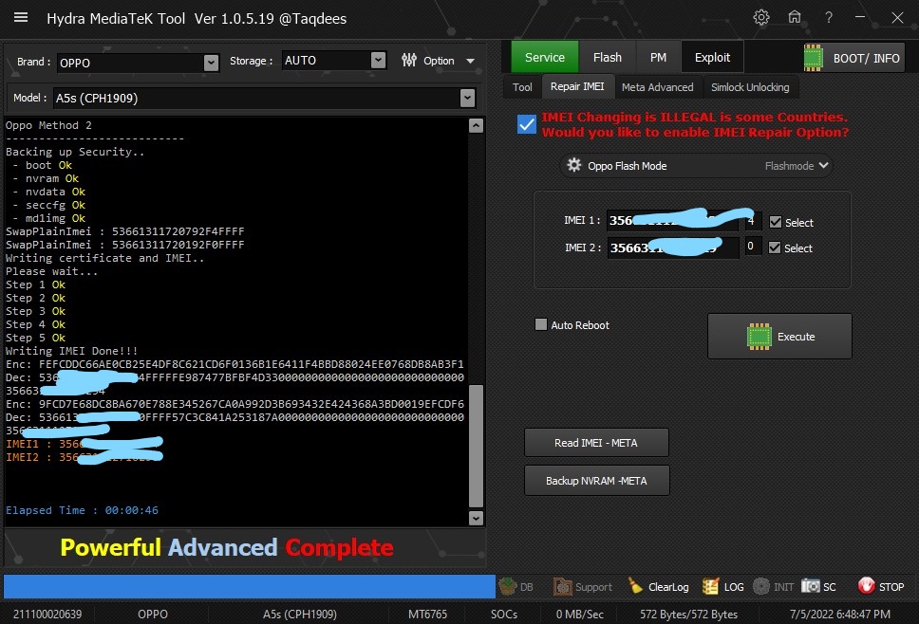Enable the Auto Reboot checkbox
919x624 pixels.
(541, 324)
